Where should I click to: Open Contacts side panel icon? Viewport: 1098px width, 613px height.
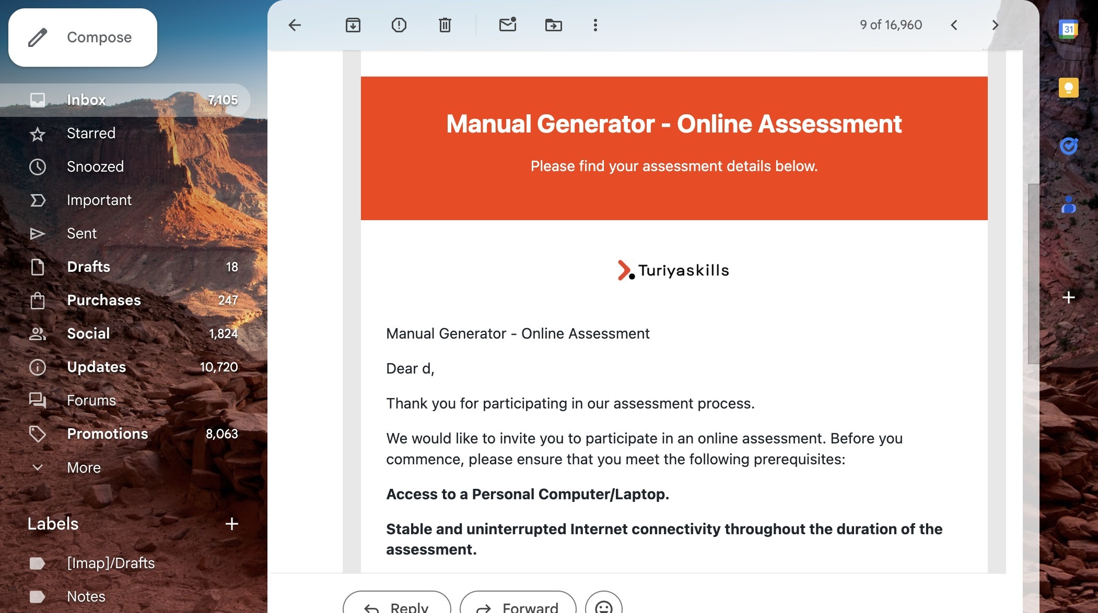coord(1068,205)
